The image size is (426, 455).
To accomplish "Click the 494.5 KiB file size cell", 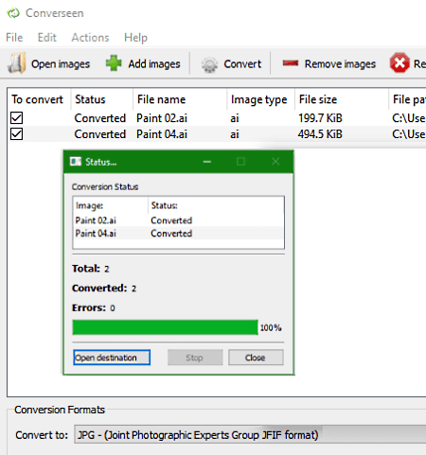I will pos(320,134).
